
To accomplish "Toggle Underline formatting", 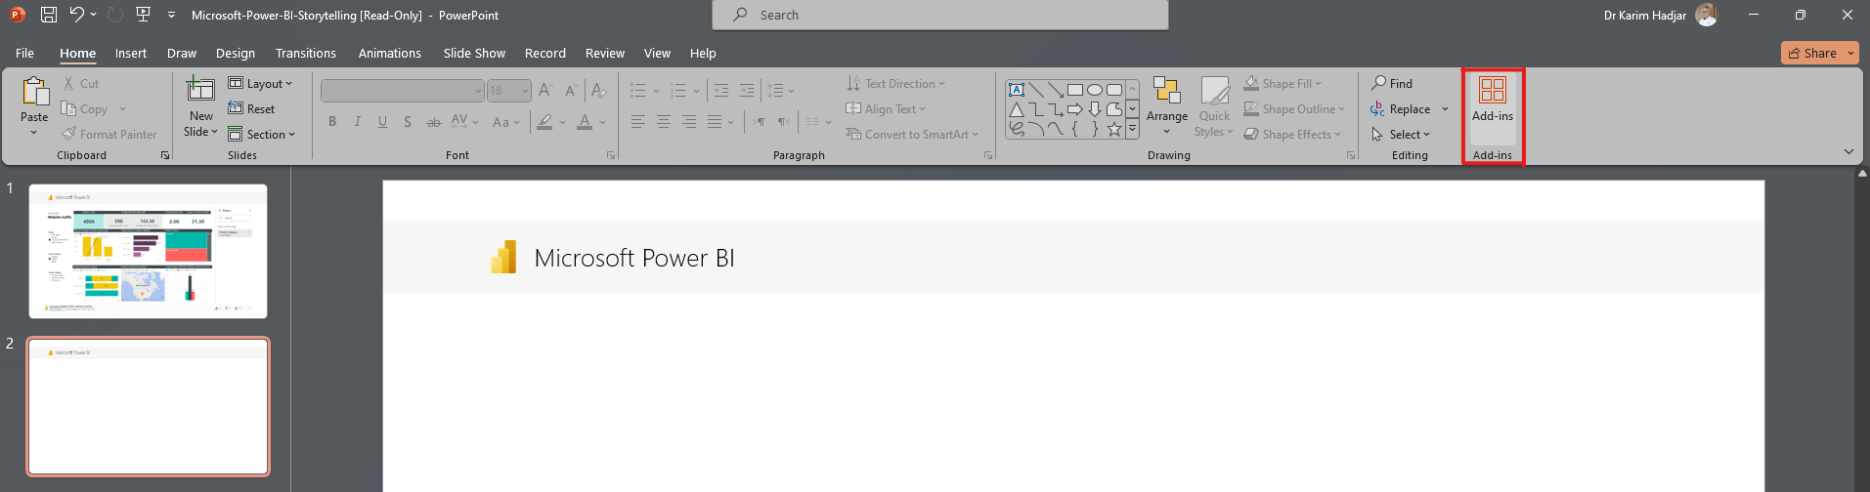I will (x=382, y=122).
